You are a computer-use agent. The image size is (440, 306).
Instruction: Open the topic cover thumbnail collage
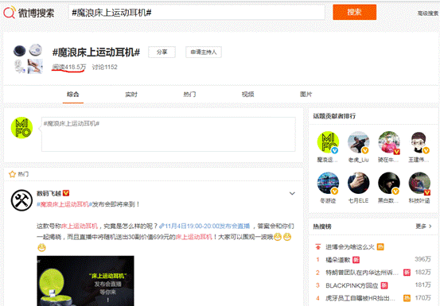point(28,59)
